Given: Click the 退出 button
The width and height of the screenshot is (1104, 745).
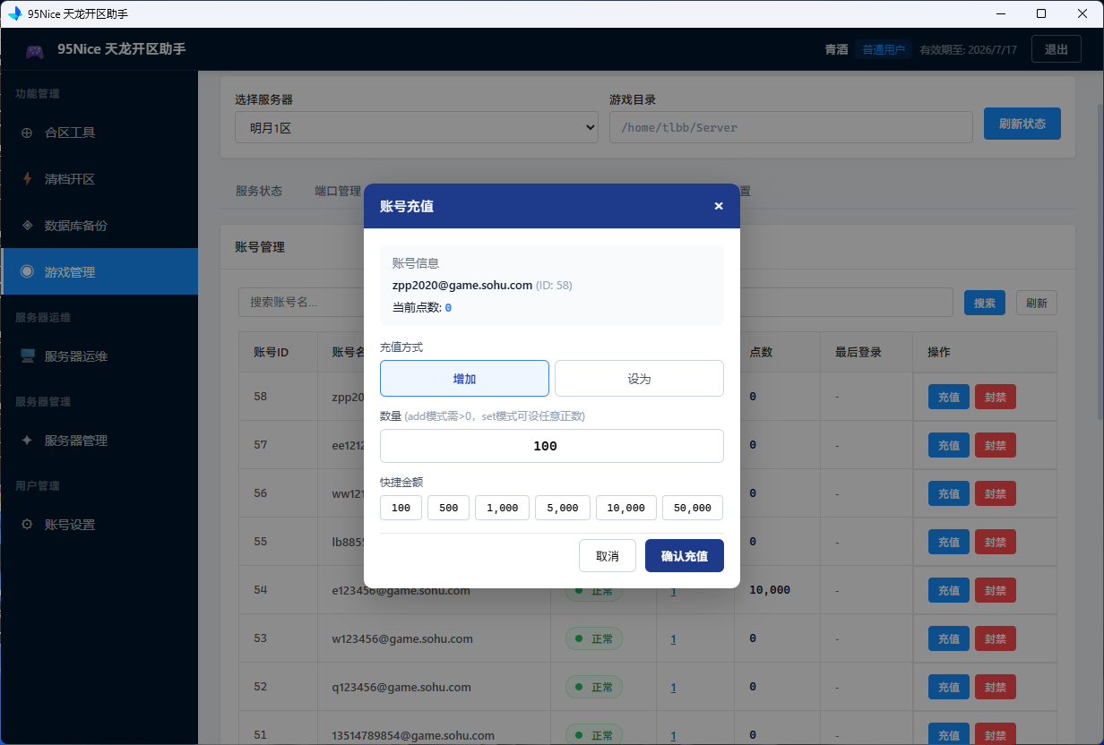Looking at the screenshot, I should point(1057,49).
